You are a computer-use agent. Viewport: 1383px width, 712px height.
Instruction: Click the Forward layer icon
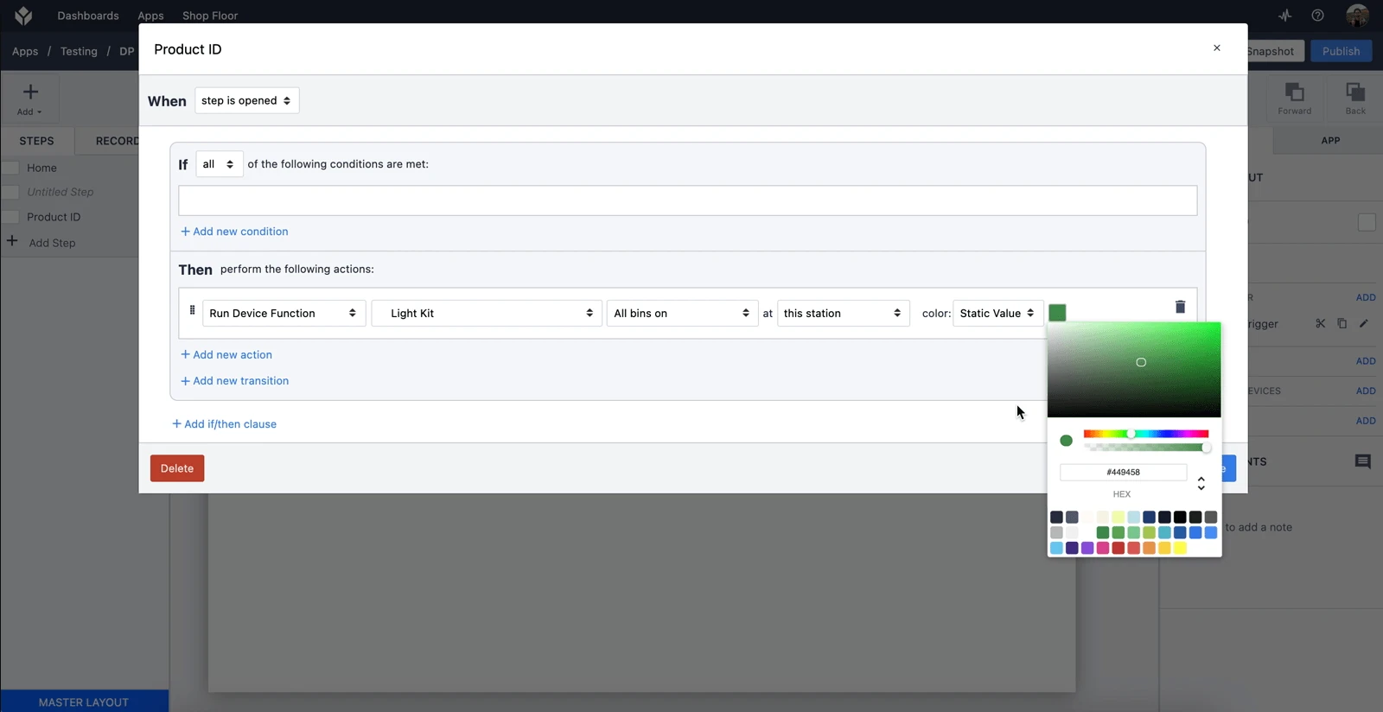click(1294, 92)
